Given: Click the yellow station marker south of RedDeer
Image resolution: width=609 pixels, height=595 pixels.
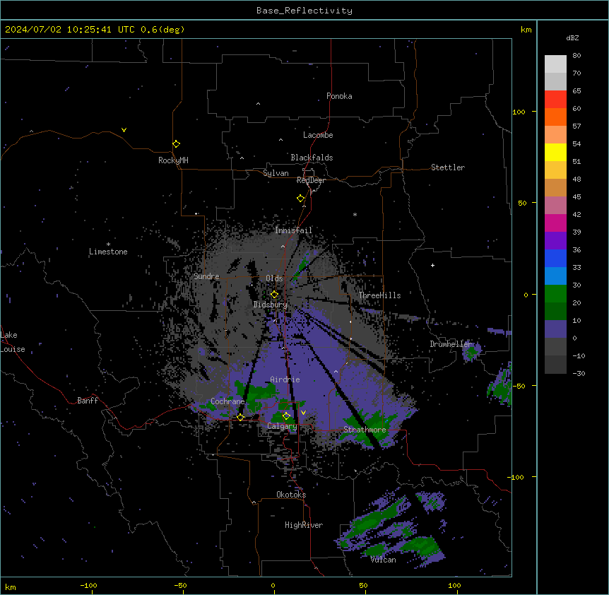Looking at the screenshot, I should (300, 199).
